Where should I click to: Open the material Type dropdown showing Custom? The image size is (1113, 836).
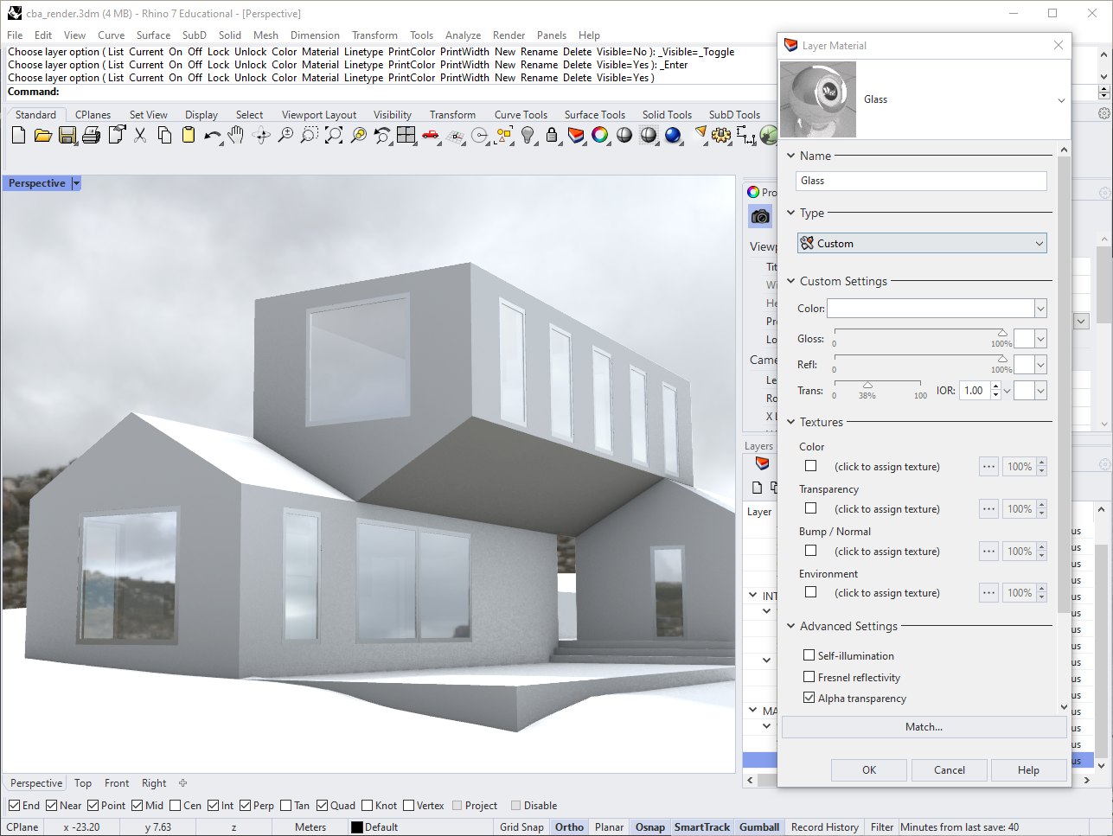pos(922,244)
